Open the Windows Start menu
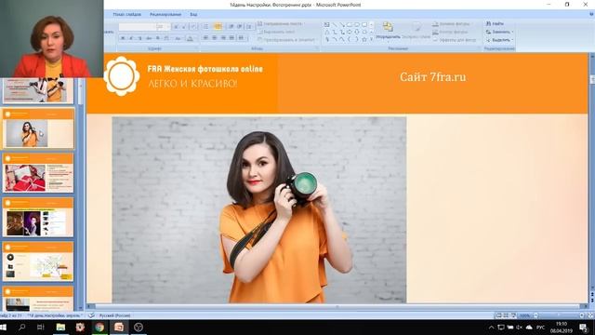 3,327
